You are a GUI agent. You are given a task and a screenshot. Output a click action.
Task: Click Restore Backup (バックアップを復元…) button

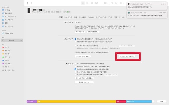click(x=127, y=56)
